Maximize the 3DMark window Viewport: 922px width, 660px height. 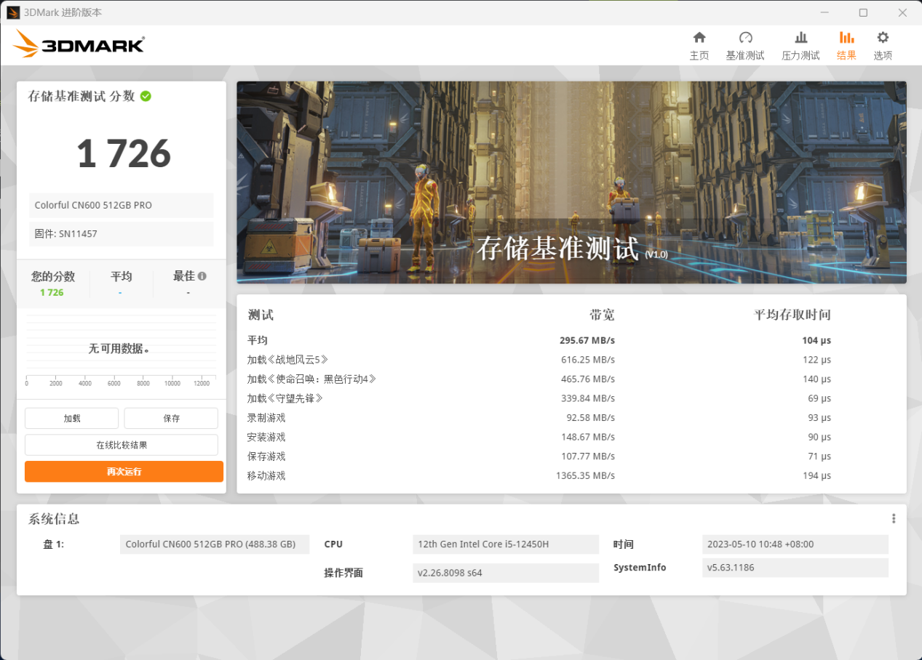(863, 12)
